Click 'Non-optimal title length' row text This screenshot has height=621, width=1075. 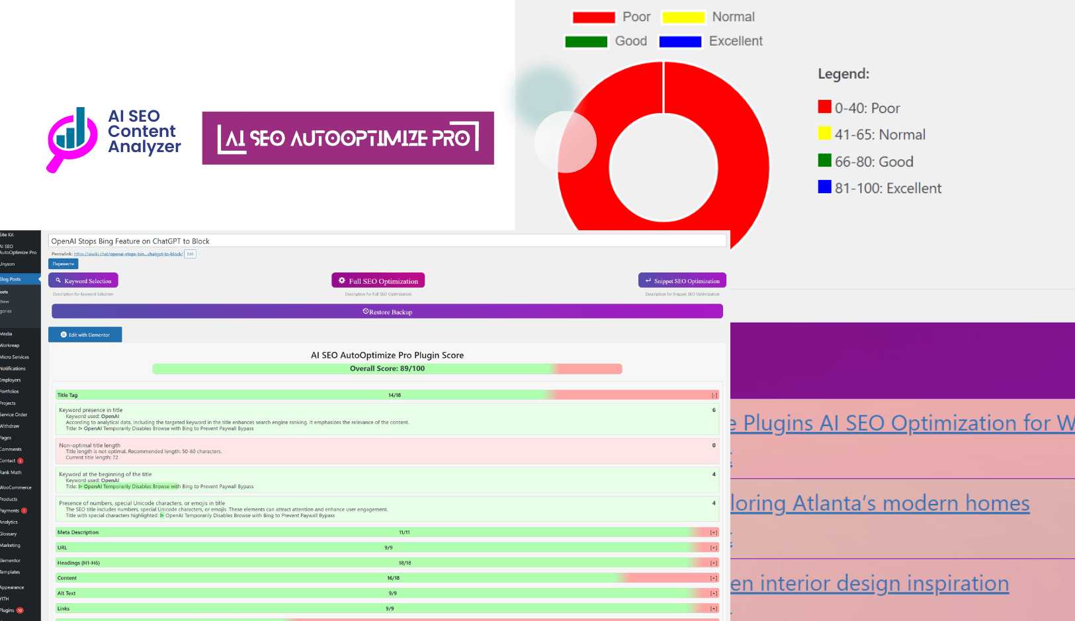click(89, 446)
